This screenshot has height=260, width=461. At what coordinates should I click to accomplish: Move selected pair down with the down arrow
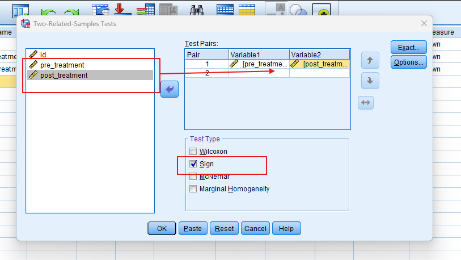point(370,81)
